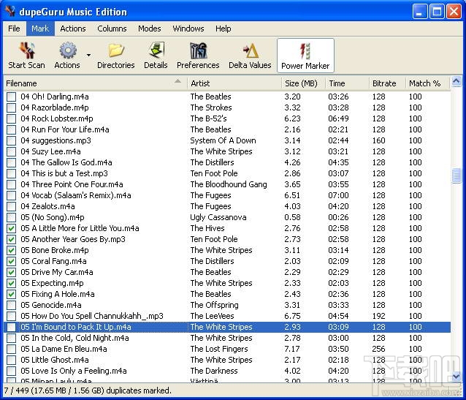This screenshot has width=466, height=400.
Task: Sort by the Match % column header
Action: 428,83
